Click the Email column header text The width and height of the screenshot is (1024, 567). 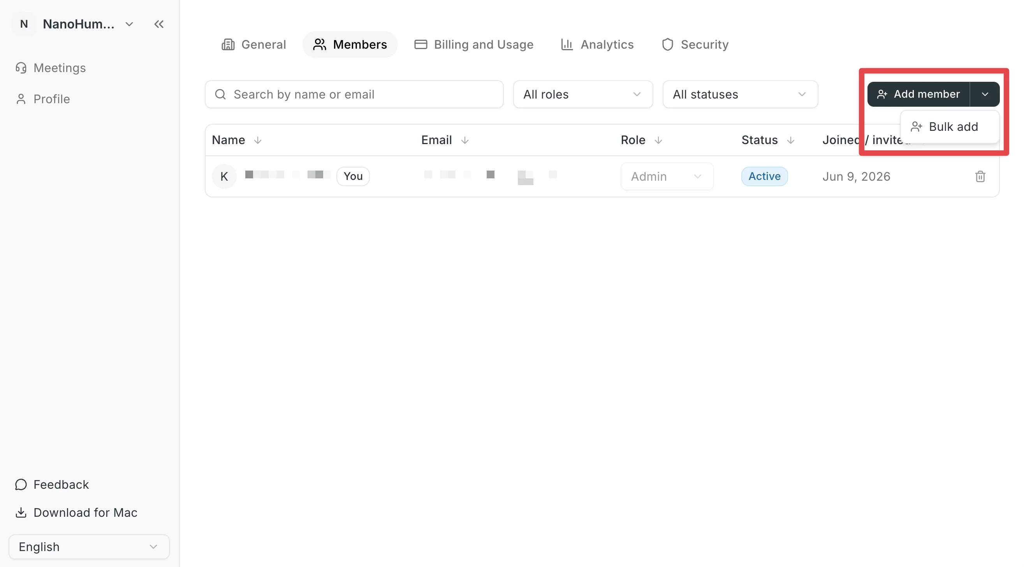click(436, 140)
